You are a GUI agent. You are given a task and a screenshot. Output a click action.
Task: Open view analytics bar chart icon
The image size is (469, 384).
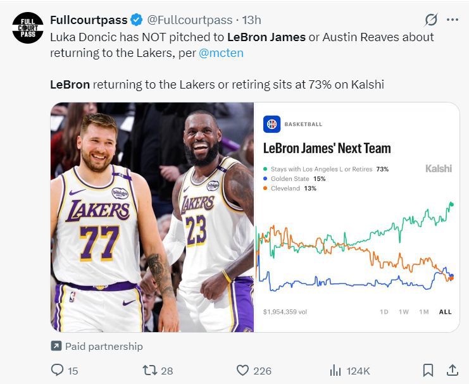[335, 371]
